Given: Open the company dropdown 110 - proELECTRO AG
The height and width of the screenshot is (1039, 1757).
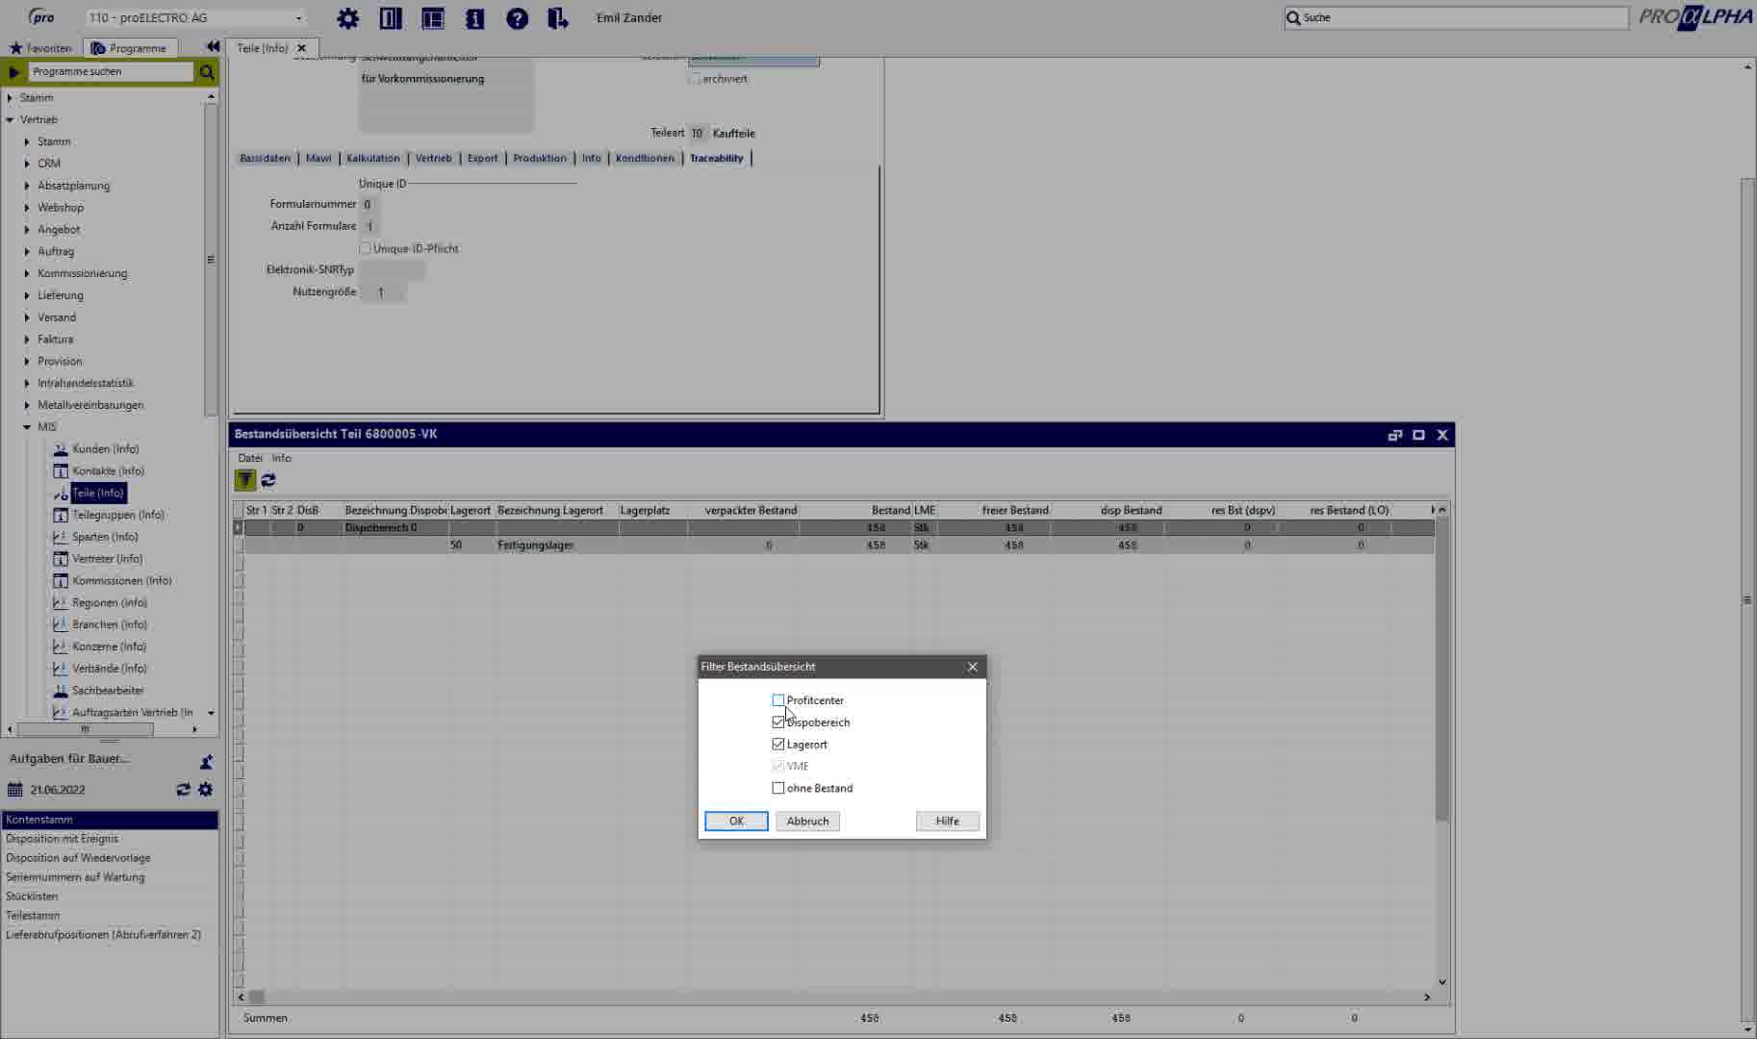Looking at the screenshot, I should point(195,18).
